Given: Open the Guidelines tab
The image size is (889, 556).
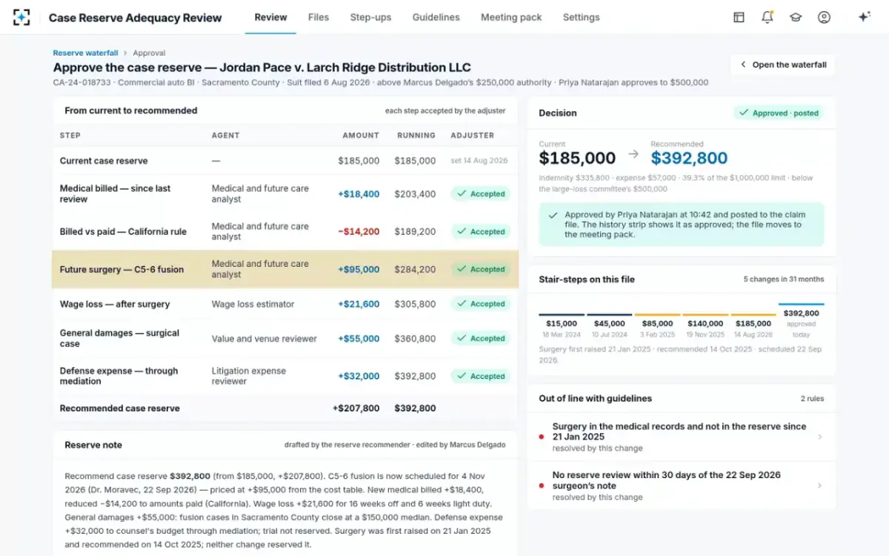Looking at the screenshot, I should tap(436, 17).
